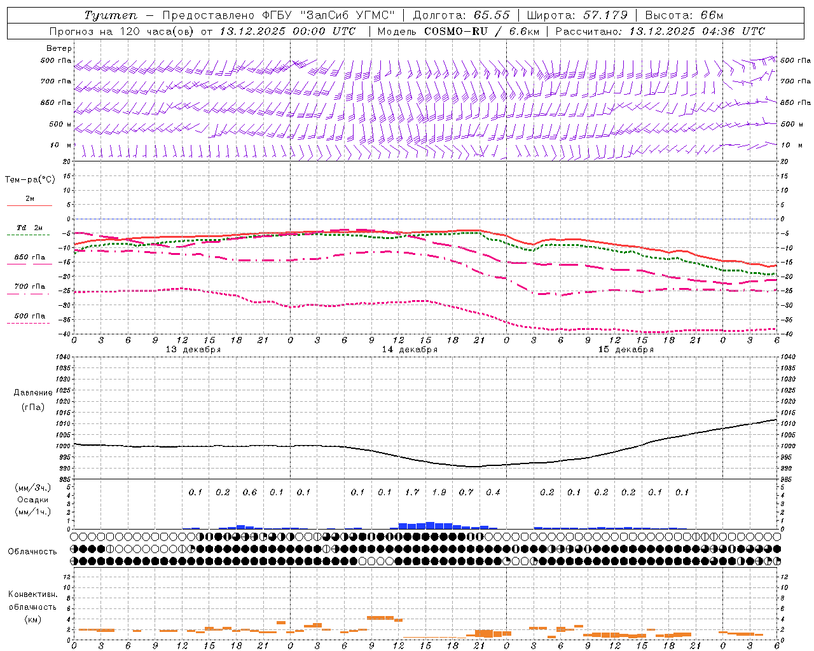Screen dimensions: 814x651
Task: Click the "14 декабря" date label
Action: click(410, 350)
